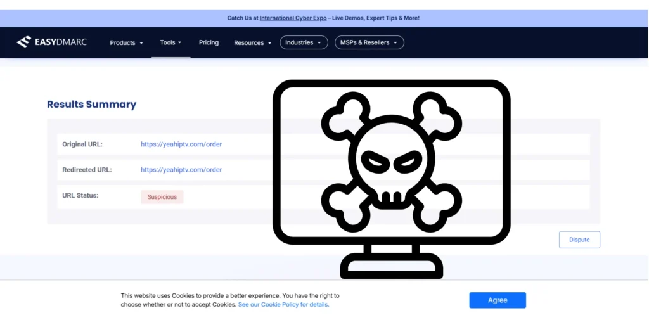Follow the International Cyber Expo banner link
This screenshot has width=649, height=327.
click(293, 18)
